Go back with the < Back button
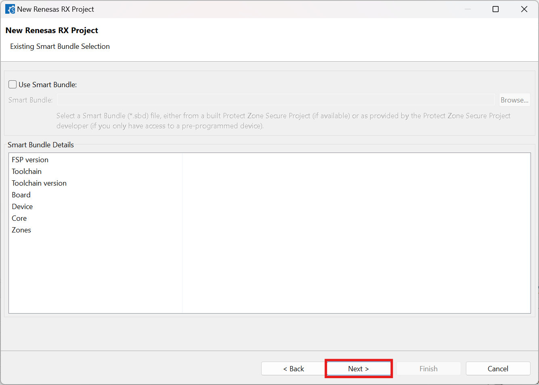 294,368
